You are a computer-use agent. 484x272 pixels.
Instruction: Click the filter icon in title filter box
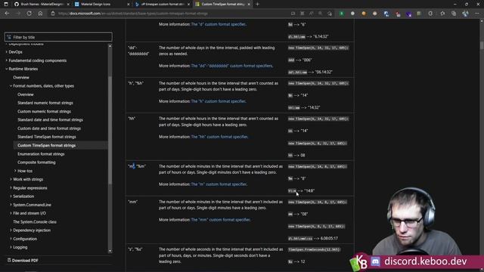9,37
